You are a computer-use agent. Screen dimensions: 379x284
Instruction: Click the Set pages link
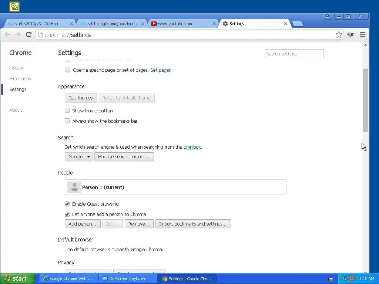(161, 70)
